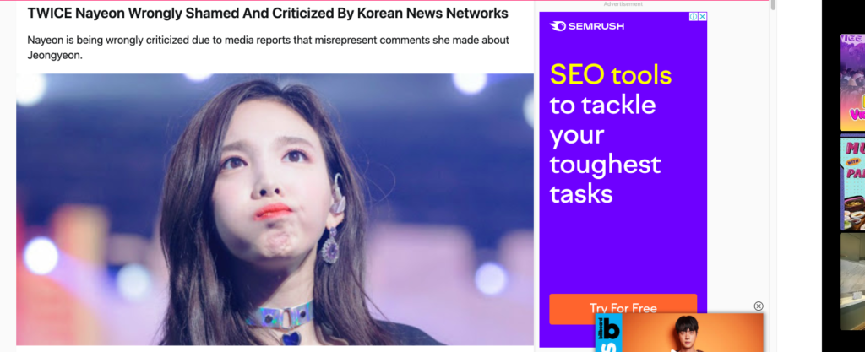
Task: Click the Try For Free button
Action: (x=623, y=308)
